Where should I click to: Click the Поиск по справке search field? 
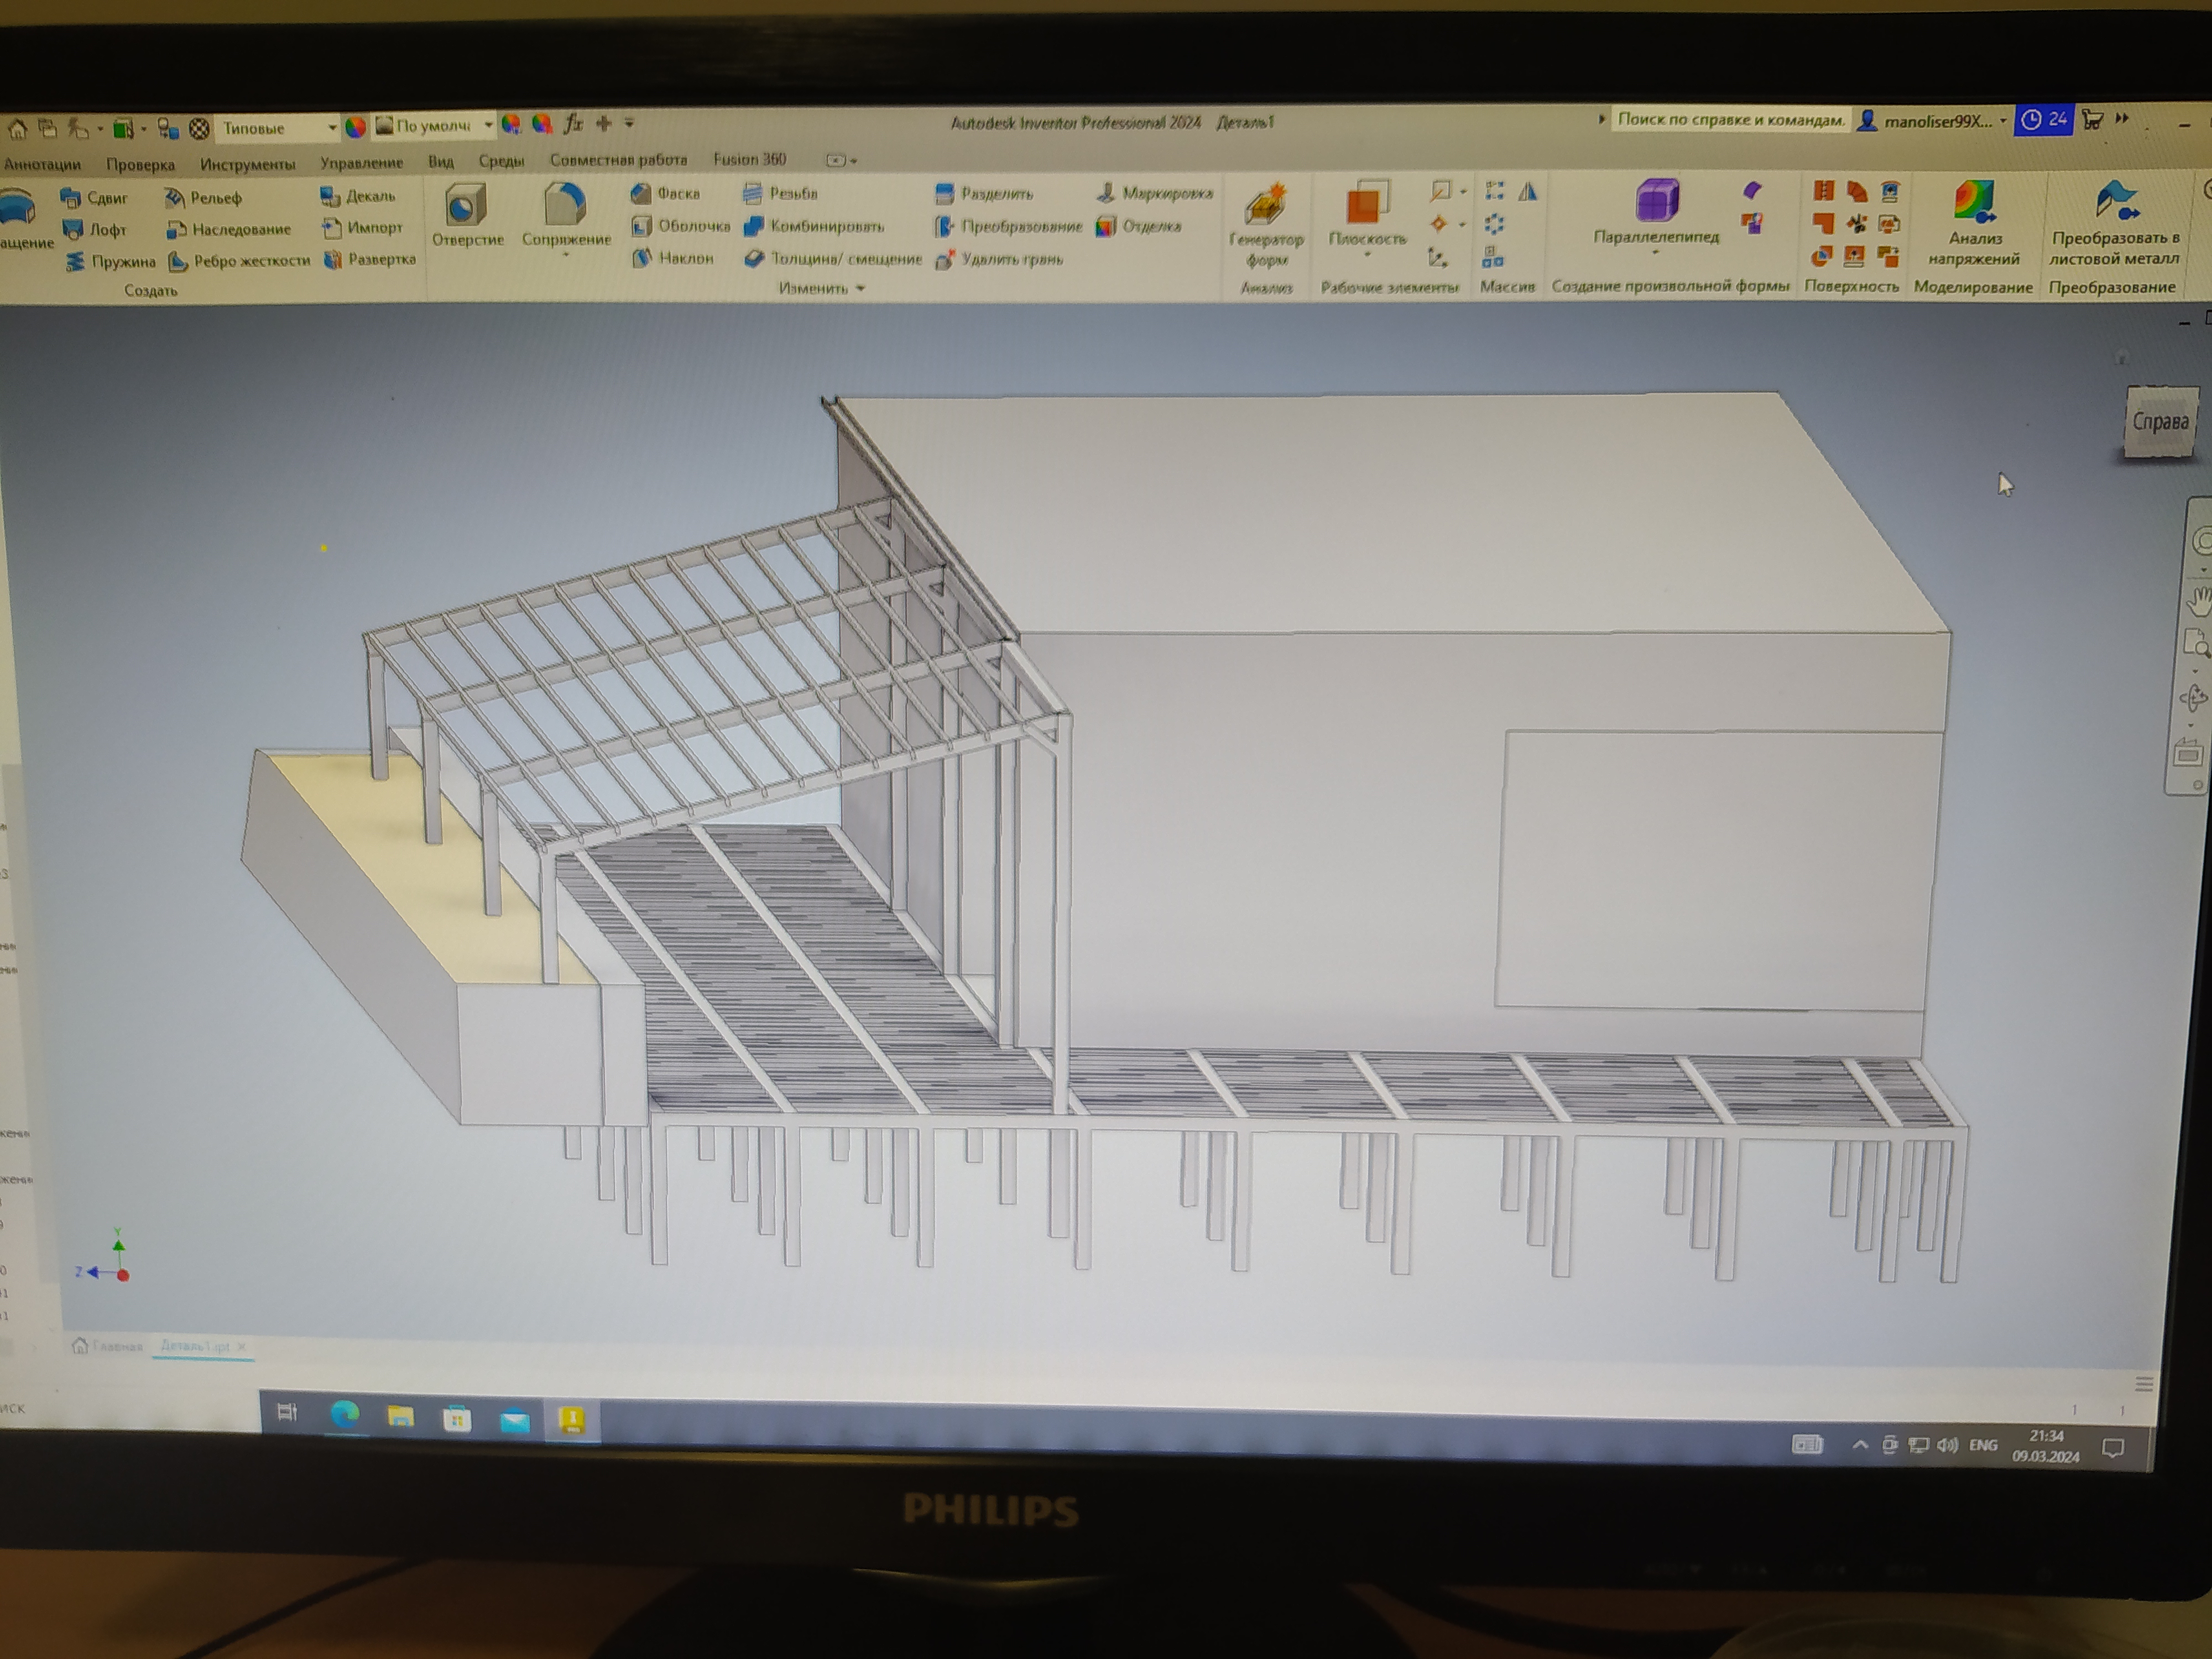(x=1730, y=119)
